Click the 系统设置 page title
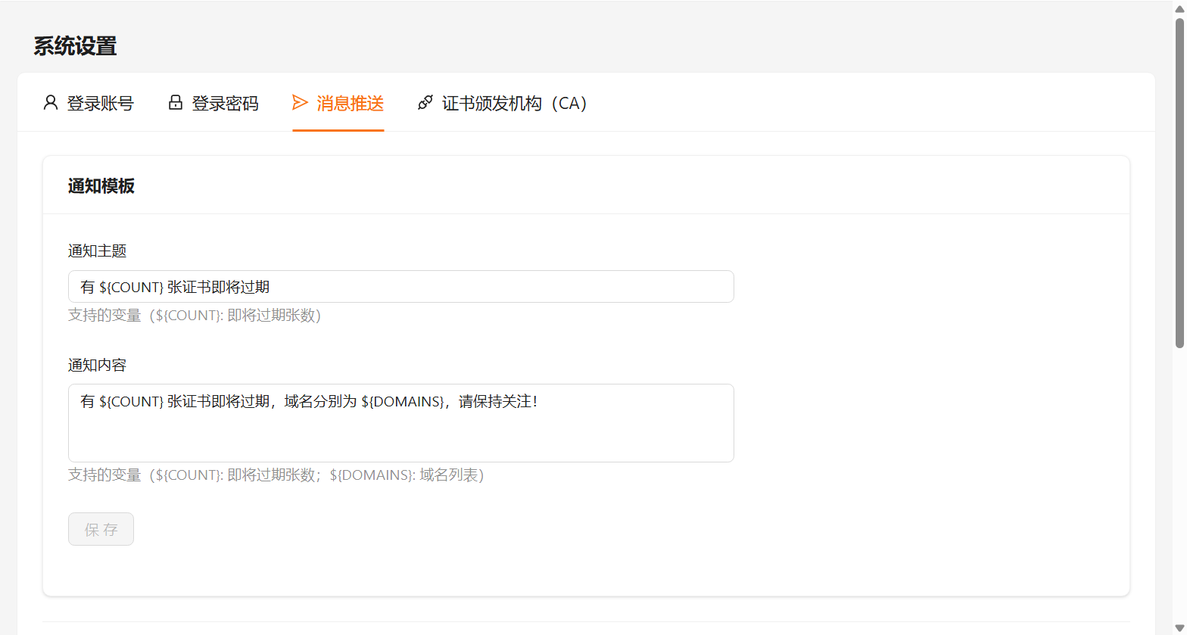This screenshot has width=1187, height=635. (x=75, y=46)
